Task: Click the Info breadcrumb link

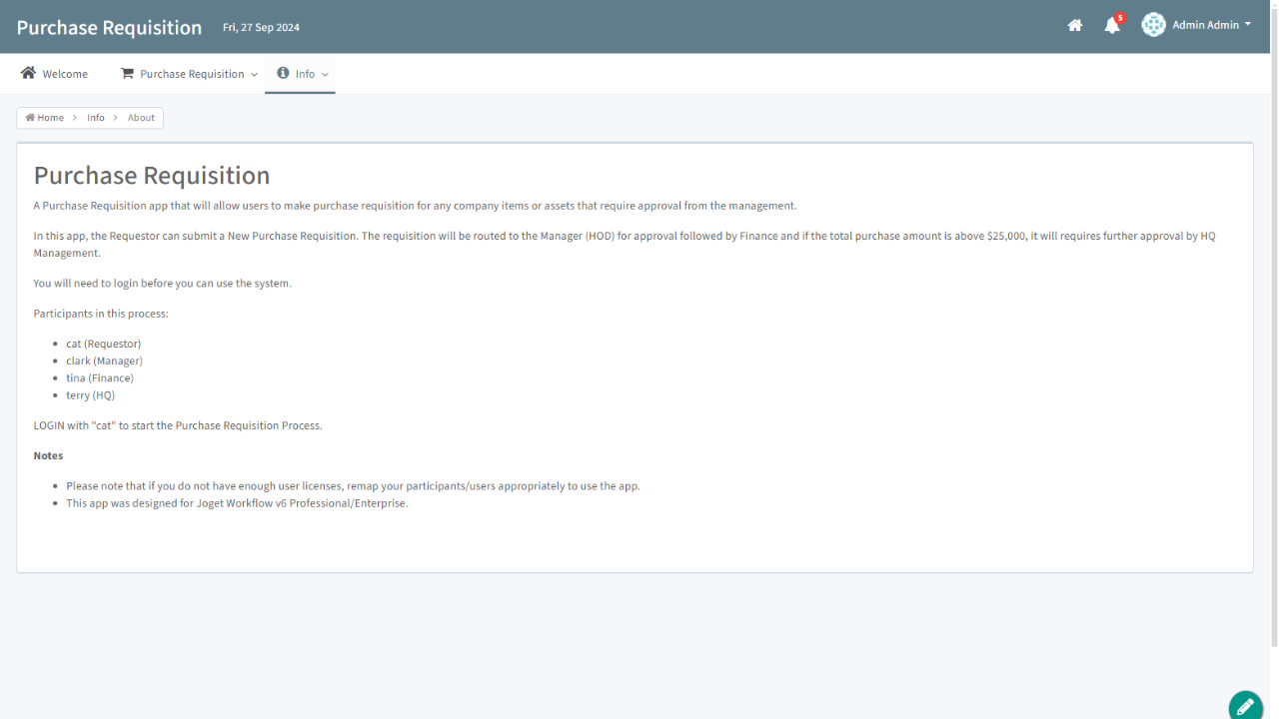Action: [96, 118]
